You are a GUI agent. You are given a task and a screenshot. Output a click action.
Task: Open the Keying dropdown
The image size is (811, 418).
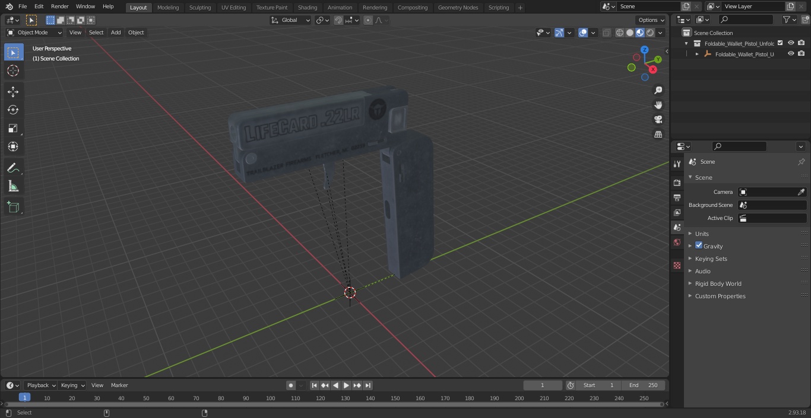tap(72, 385)
